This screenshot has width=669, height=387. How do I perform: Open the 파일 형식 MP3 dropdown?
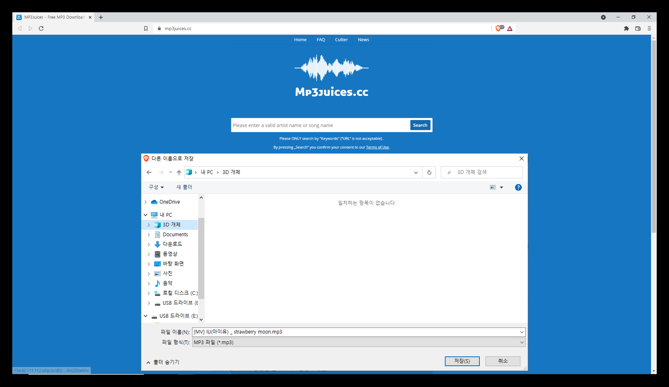click(359, 342)
